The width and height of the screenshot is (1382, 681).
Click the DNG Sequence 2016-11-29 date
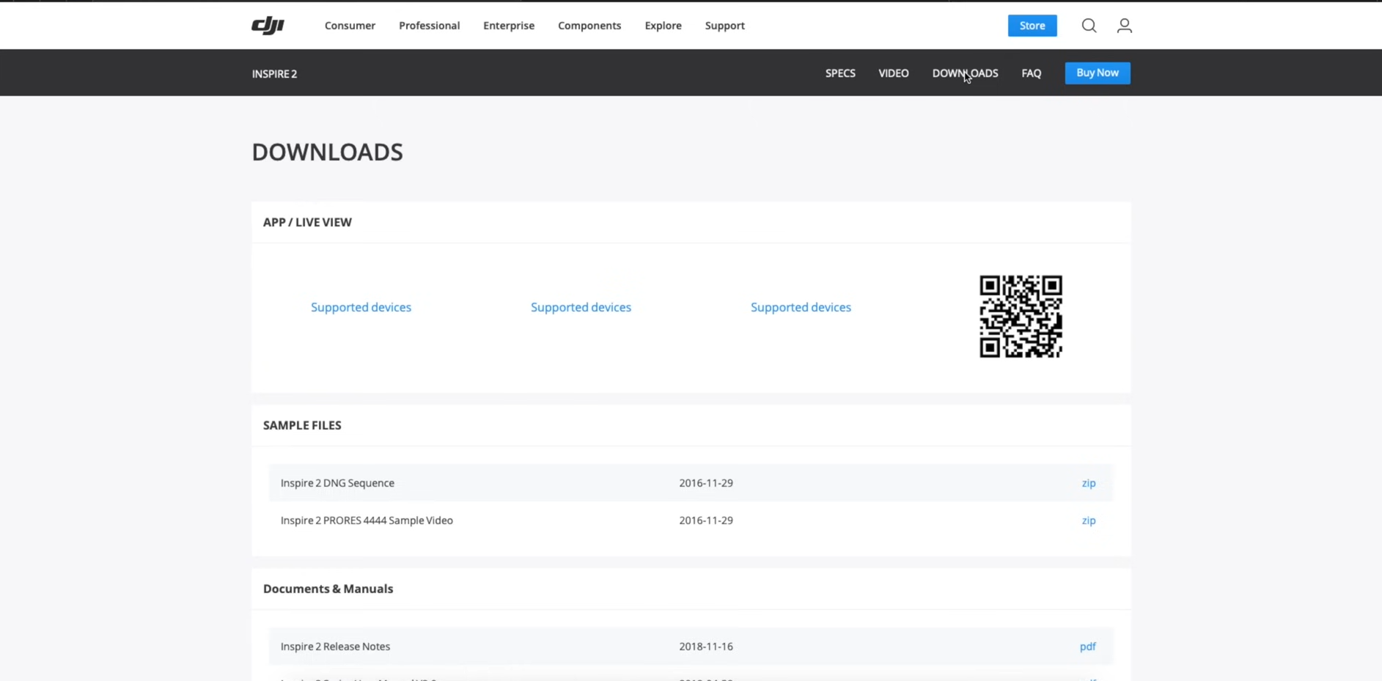[x=705, y=483]
